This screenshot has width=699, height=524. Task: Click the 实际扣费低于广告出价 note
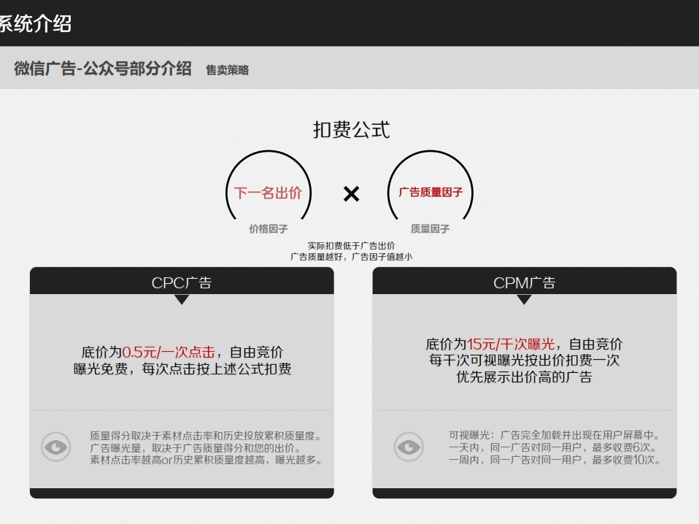pos(351,246)
